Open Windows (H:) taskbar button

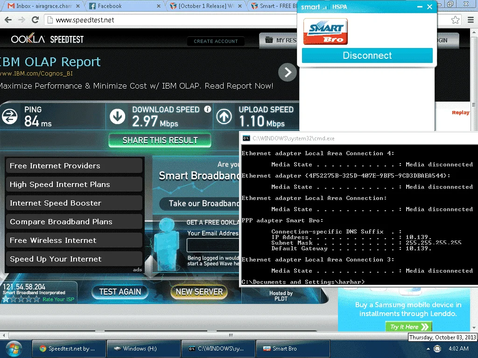[x=144, y=349]
